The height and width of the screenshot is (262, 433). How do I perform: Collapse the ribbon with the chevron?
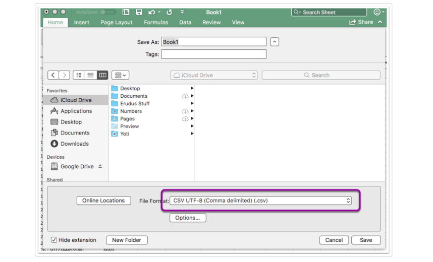pyautogui.click(x=380, y=22)
